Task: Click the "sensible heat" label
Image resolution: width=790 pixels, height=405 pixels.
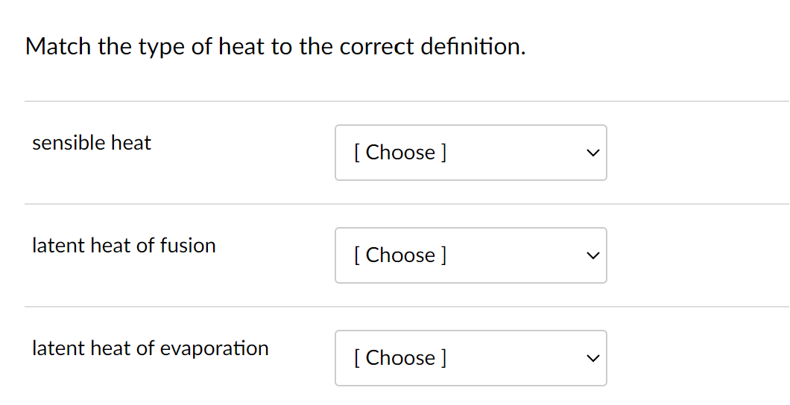Action: pyautogui.click(x=92, y=143)
